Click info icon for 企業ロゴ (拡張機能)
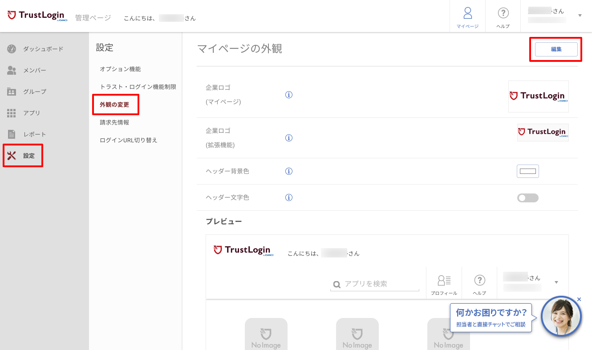The image size is (592, 350). [x=289, y=138]
